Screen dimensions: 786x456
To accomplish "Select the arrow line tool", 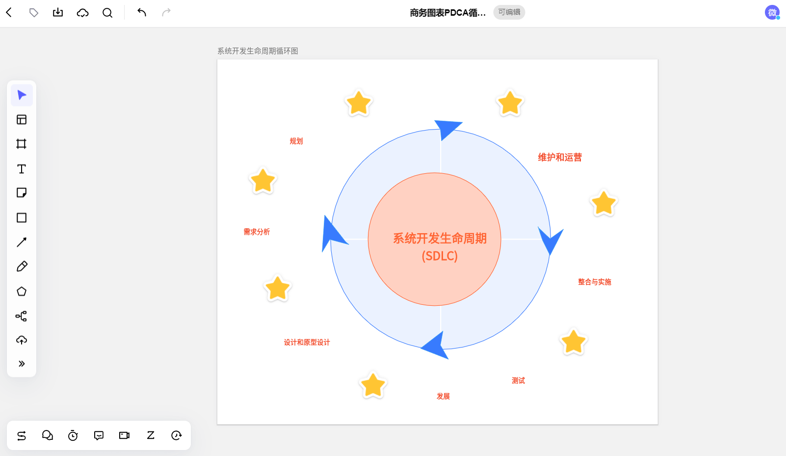I will [x=22, y=242].
